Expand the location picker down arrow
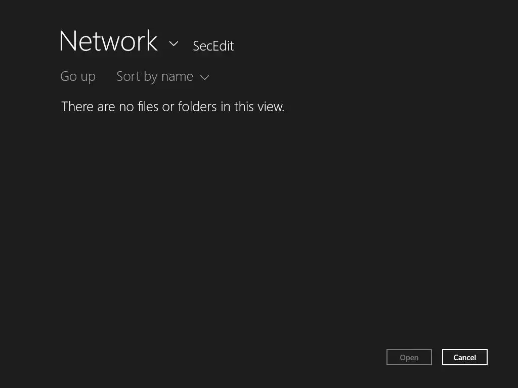518x388 pixels. 174,43
